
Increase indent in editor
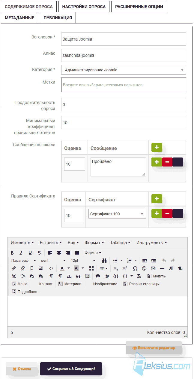(154, 261)
